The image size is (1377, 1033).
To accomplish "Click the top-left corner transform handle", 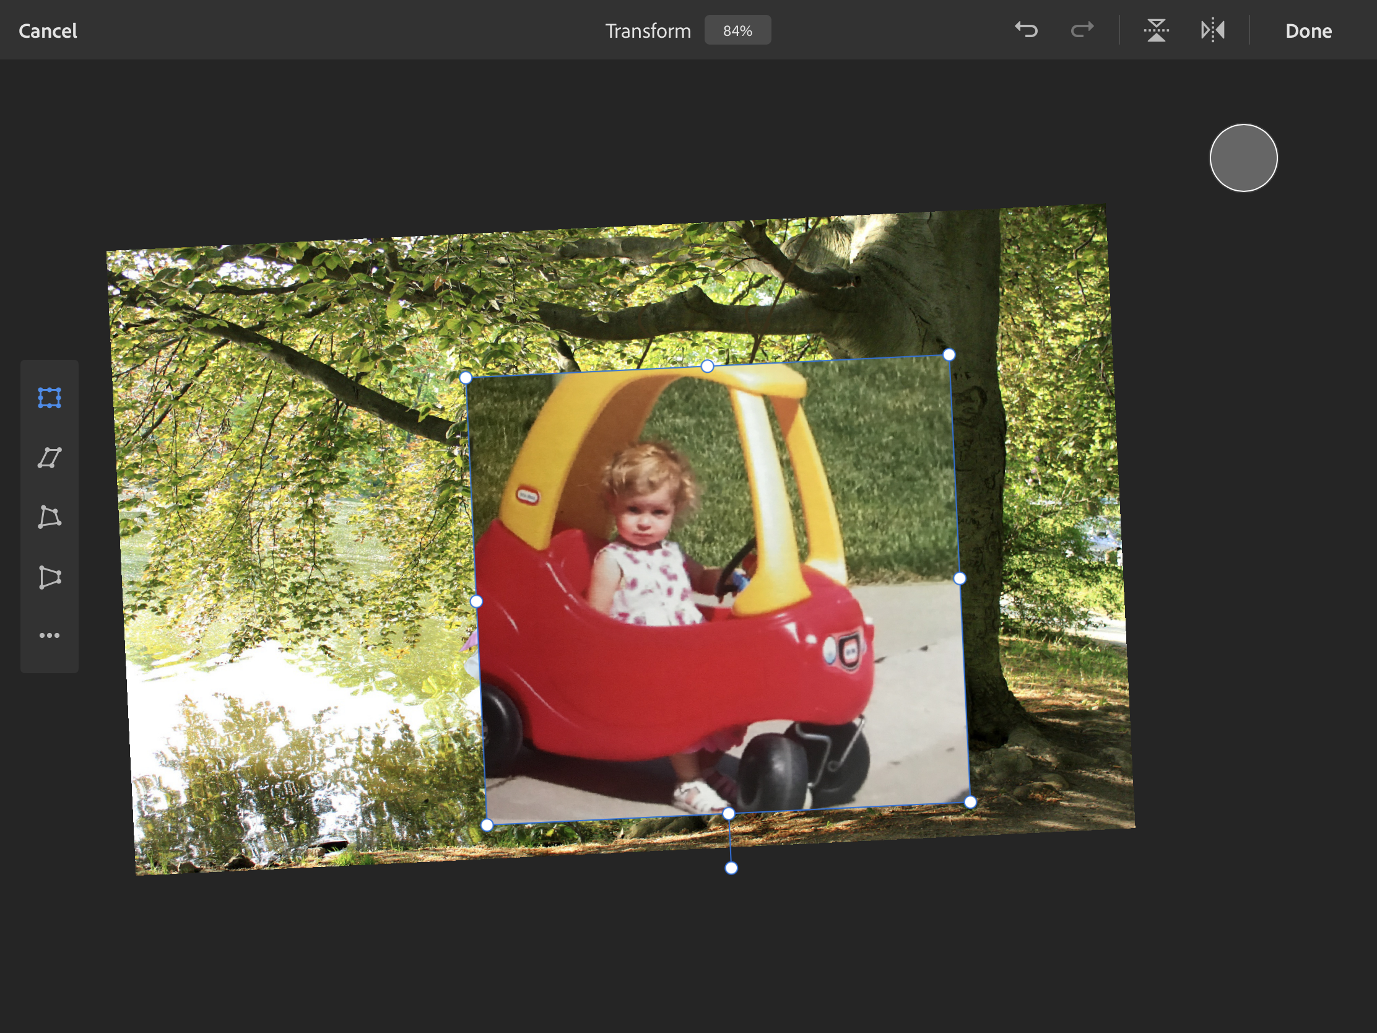I will coord(466,378).
